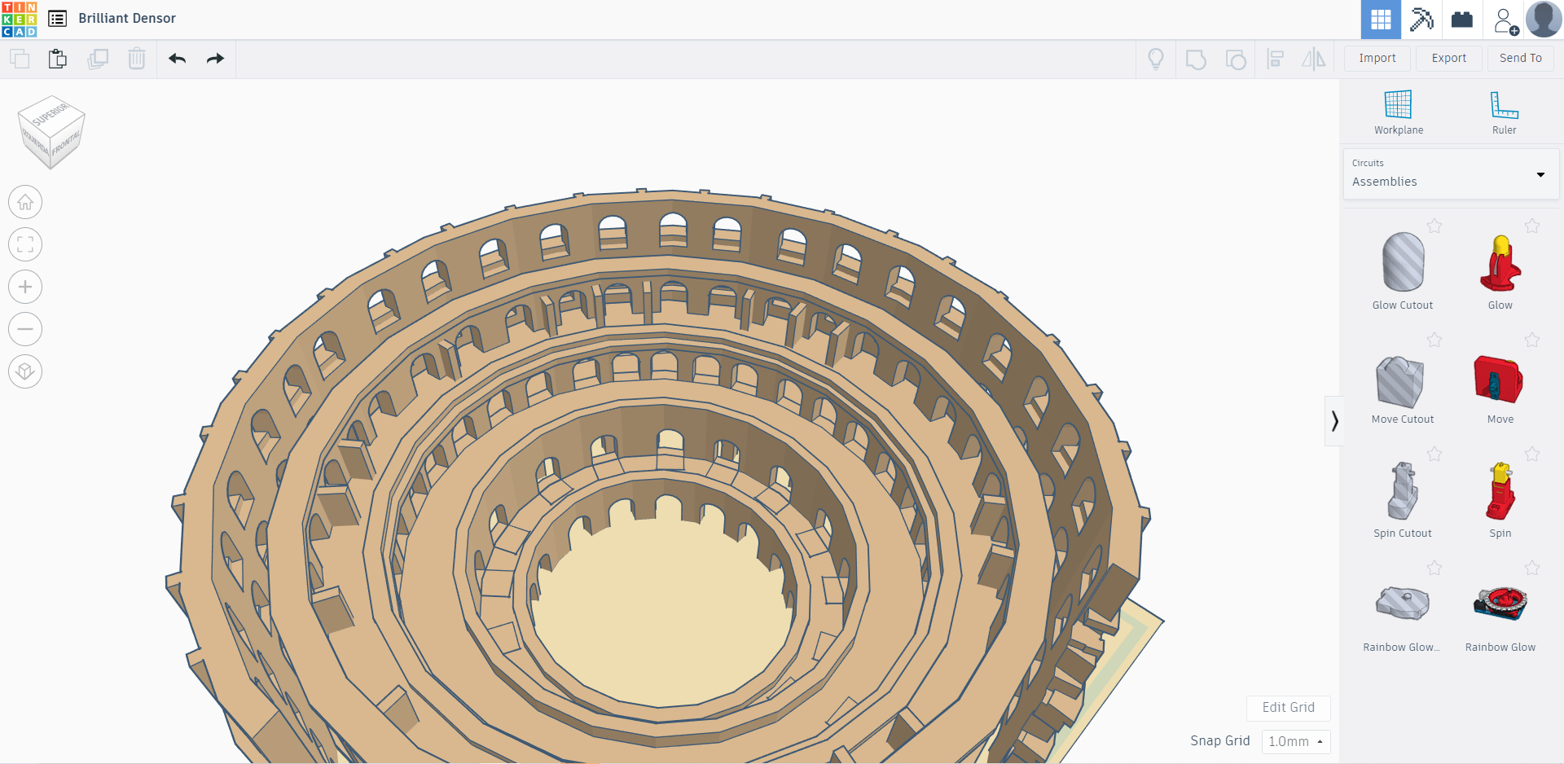Viewport: 1564px width, 764px height.
Task: Select the Ruler tool
Action: point(1505,112)
